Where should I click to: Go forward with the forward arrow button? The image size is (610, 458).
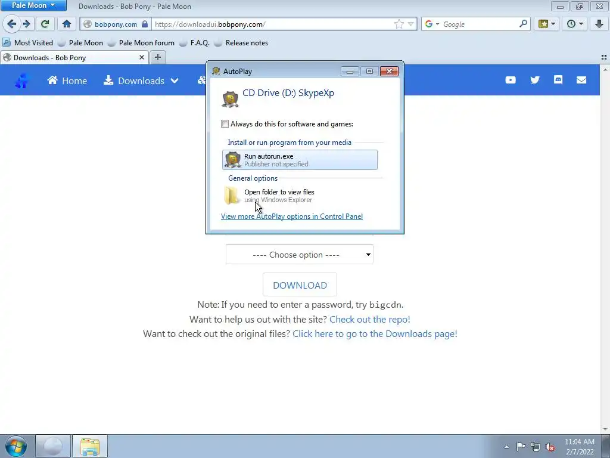[26, 24]
